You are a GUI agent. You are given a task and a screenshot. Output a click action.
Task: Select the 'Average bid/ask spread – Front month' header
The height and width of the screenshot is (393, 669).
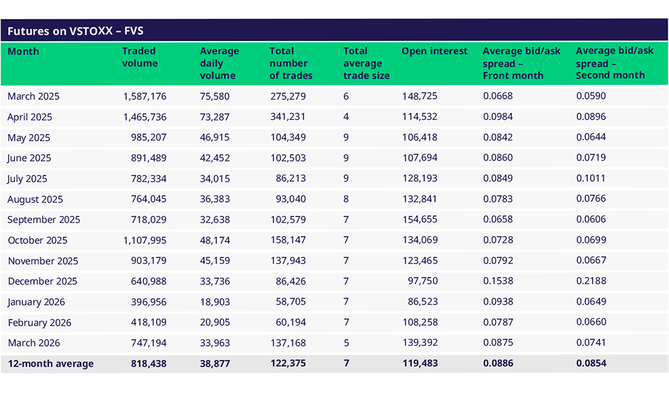click(521, 63)
